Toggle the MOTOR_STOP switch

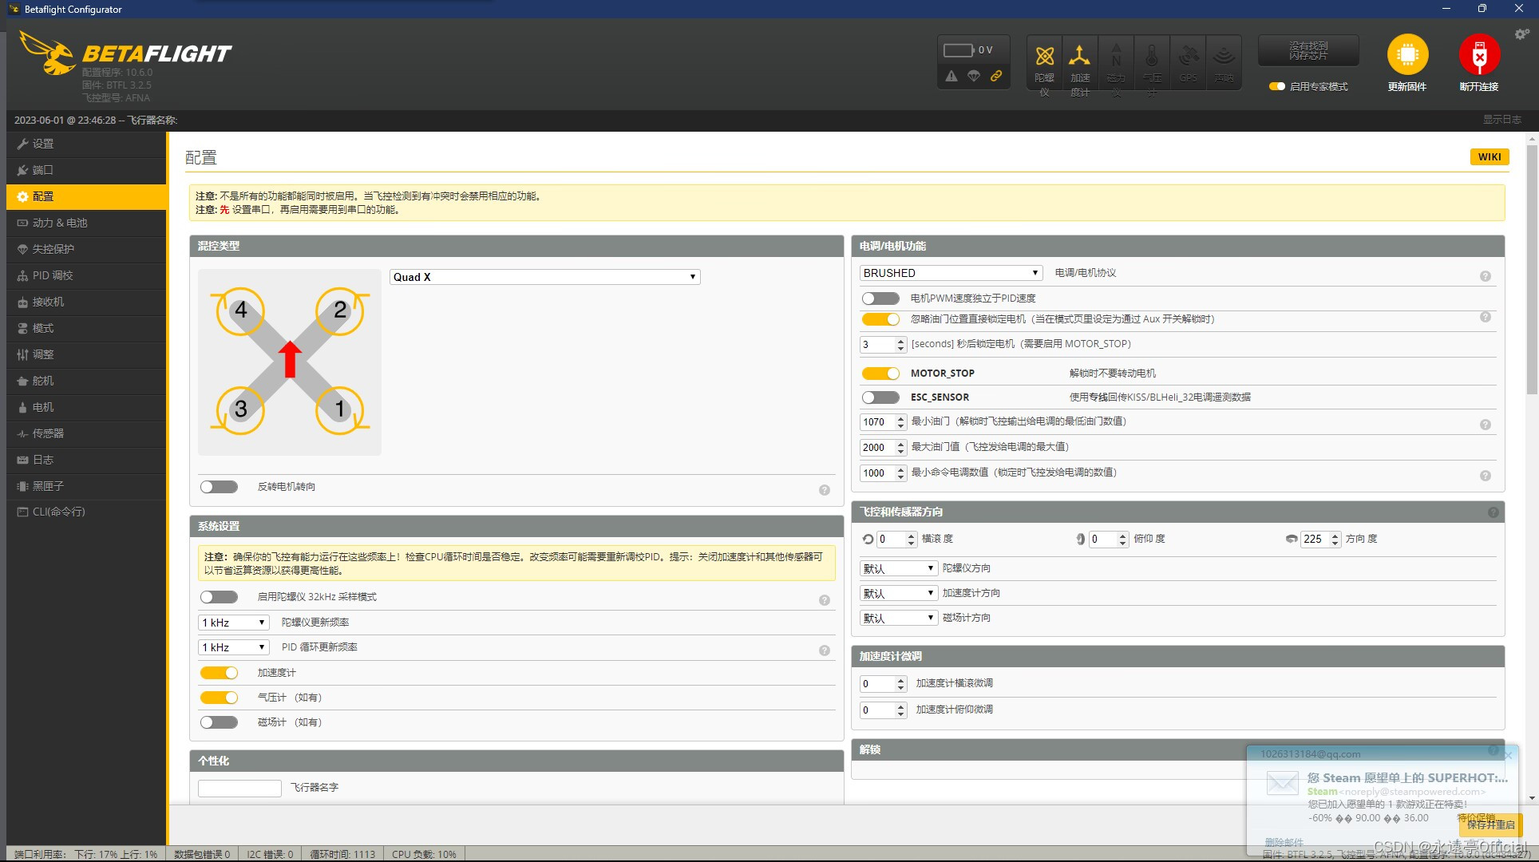click(880, 374)
